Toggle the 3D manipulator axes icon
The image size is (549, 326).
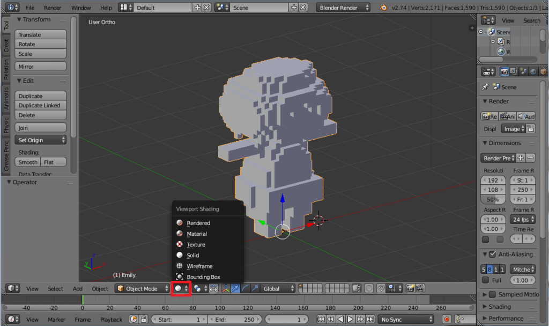pyautogui.click(x=226, y=288)
